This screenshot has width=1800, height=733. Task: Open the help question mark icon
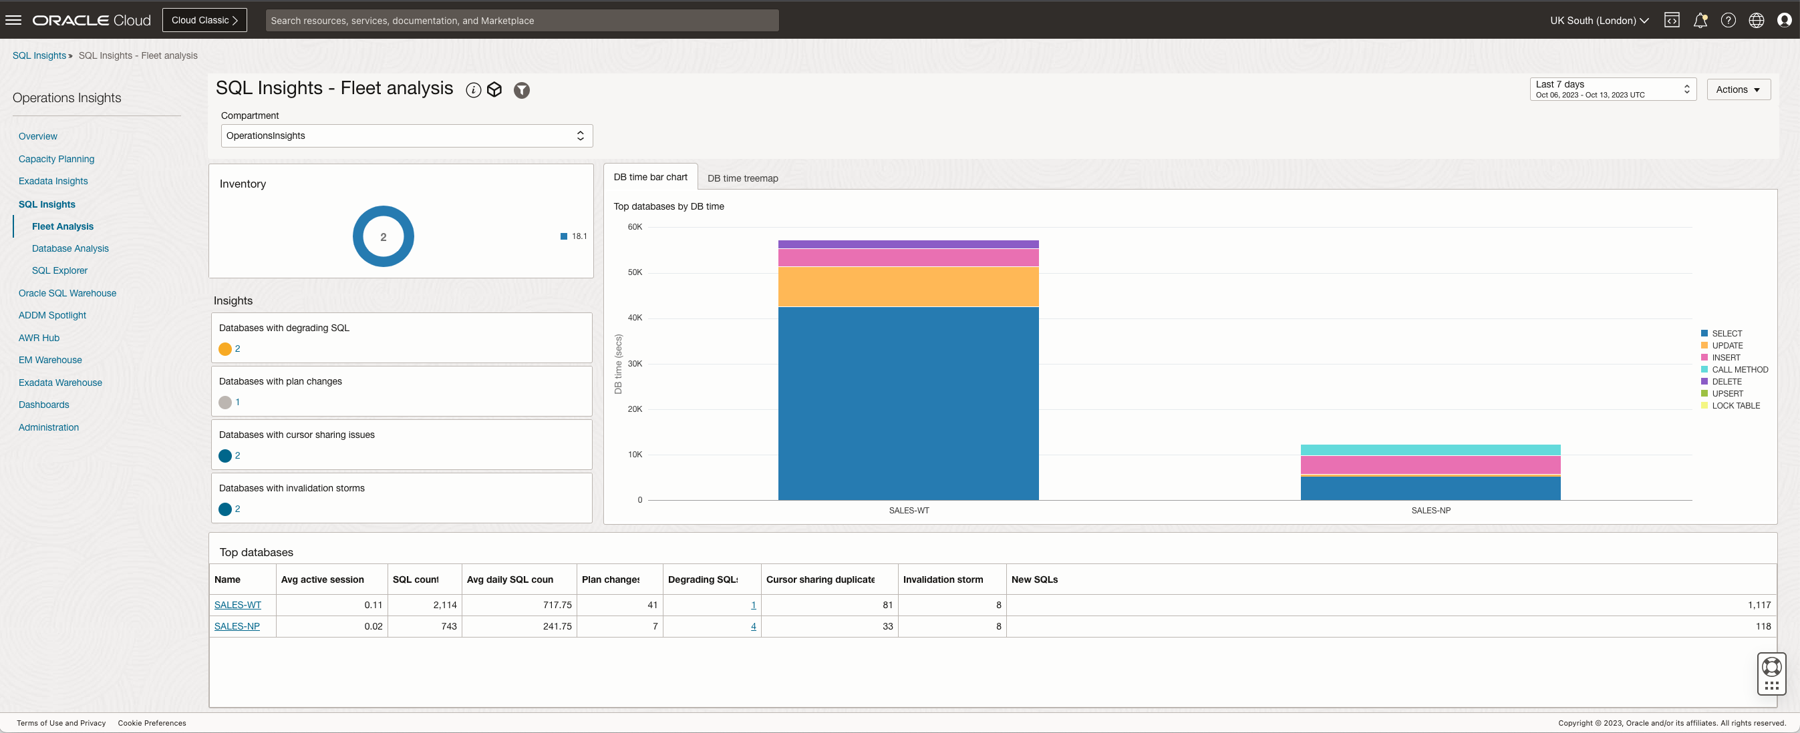click(x=1728, y=20)
